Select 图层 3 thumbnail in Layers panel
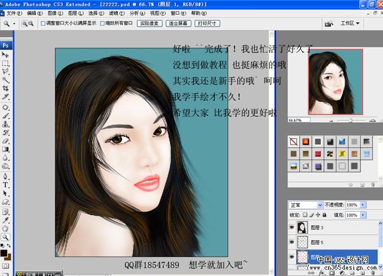Screen dimensions: 383x276 [302, 227]
